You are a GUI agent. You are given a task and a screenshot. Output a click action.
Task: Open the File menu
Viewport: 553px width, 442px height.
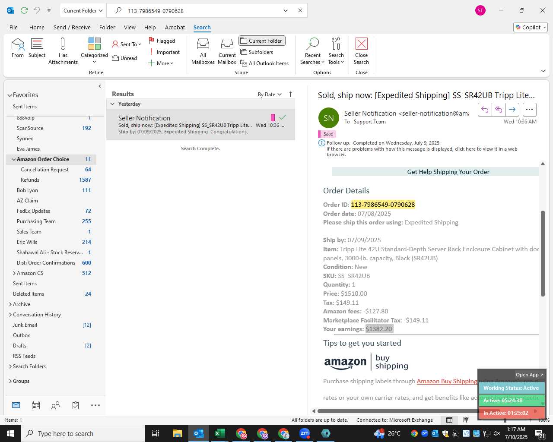point(14,27)
